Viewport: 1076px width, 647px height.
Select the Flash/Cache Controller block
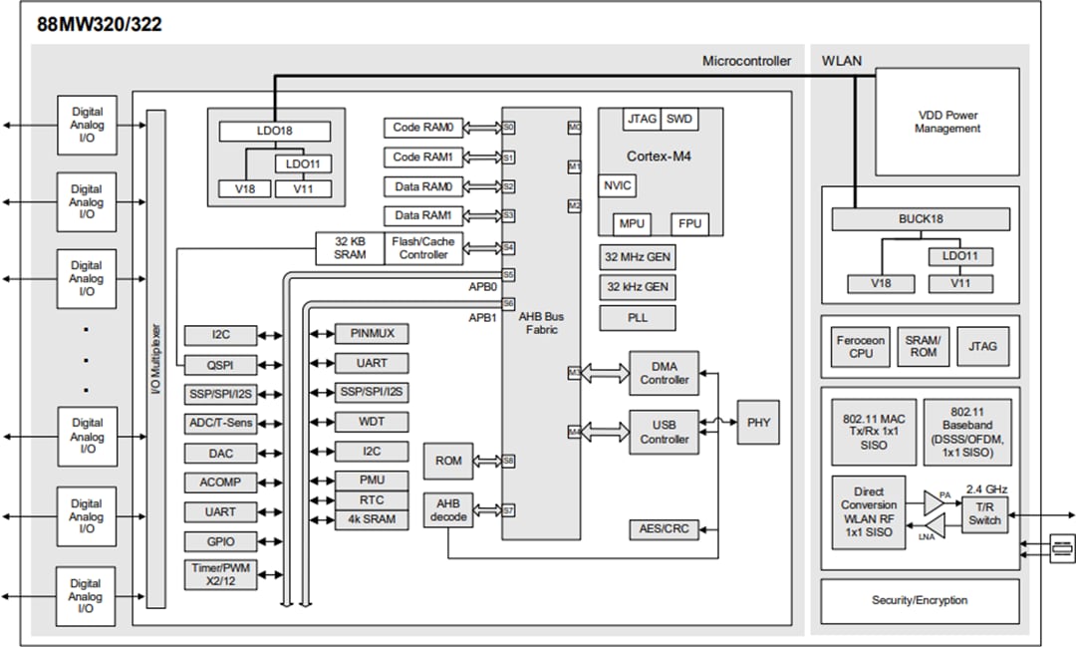(x=423, y=248)
